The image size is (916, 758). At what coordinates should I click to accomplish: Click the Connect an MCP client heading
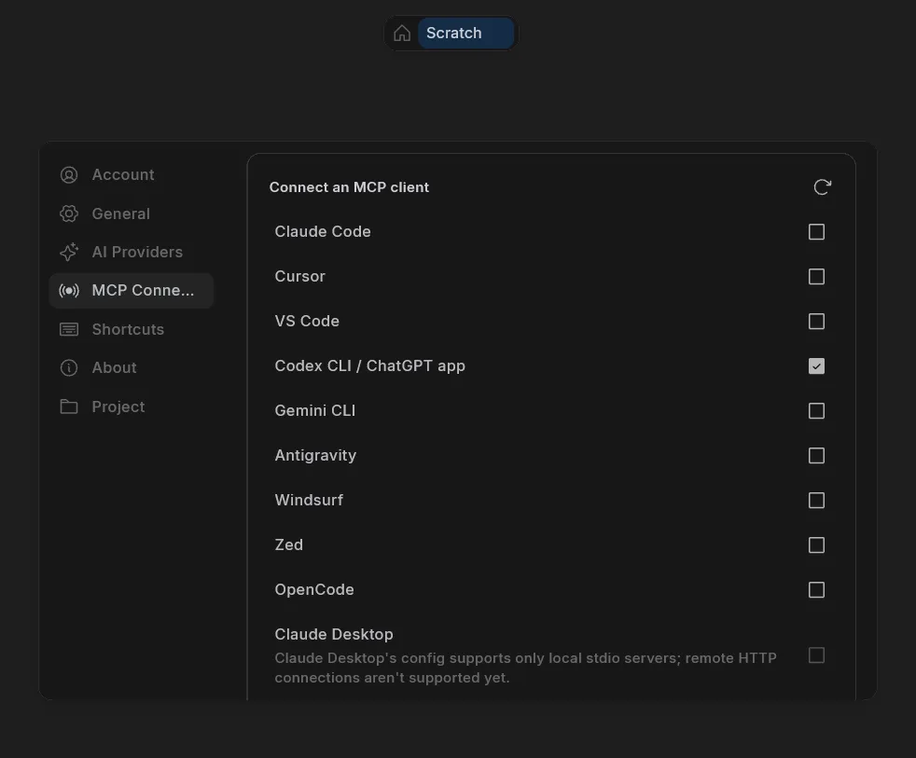tap(349, 187)
